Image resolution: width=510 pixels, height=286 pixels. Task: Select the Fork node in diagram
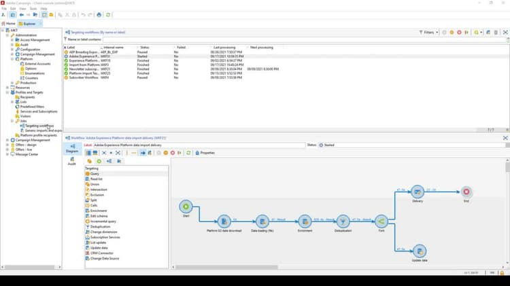pos(381,221)
